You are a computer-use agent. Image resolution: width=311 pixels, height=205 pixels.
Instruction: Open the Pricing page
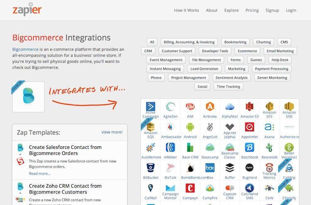(252, 10)
